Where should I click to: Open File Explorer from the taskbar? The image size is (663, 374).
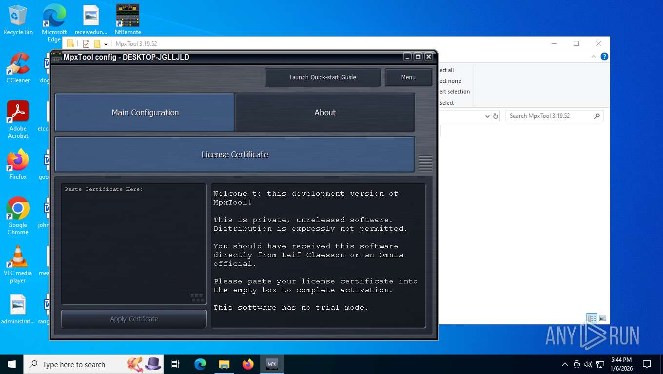coord(224,364)
